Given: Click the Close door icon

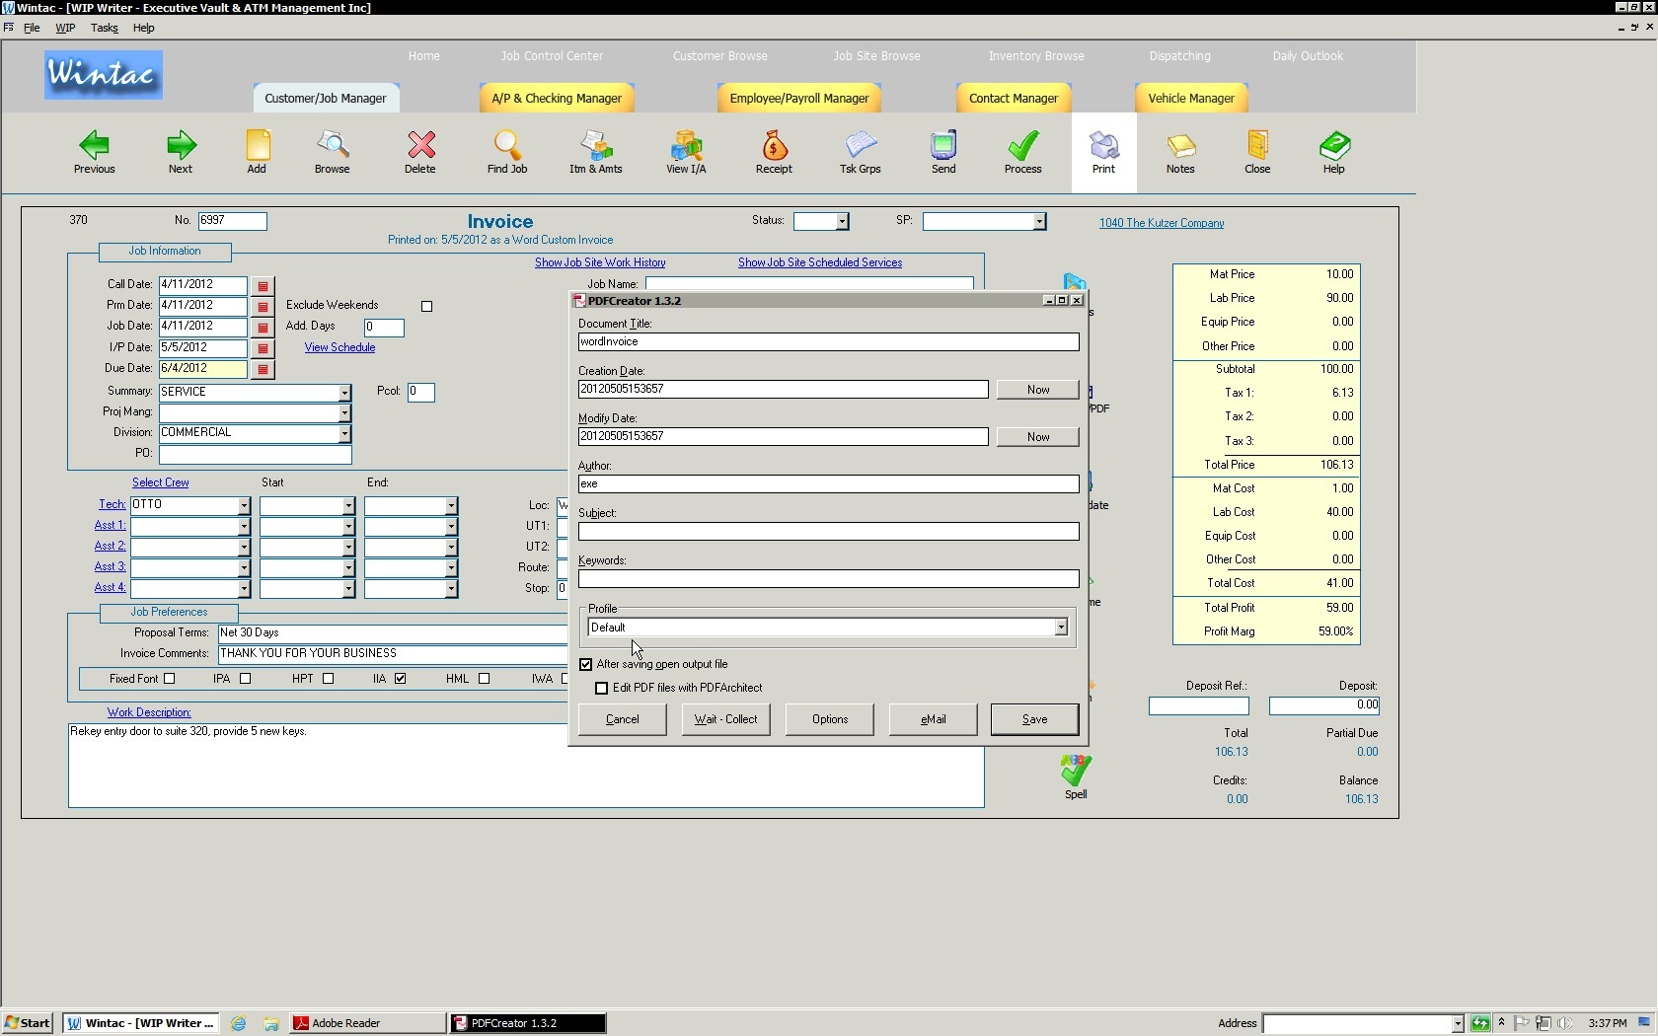Looking at the screenshot, I should coord(1257,153).
